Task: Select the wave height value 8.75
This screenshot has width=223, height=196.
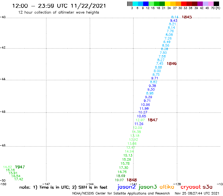Action: click(x=156, y=74)
